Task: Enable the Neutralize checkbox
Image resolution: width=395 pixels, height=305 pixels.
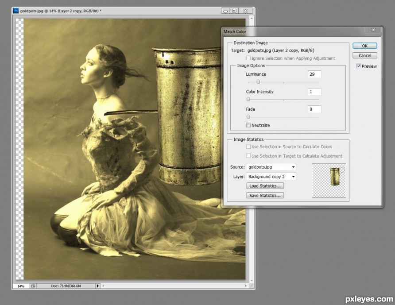Action: pyautogui.click(x=248, y=125)
